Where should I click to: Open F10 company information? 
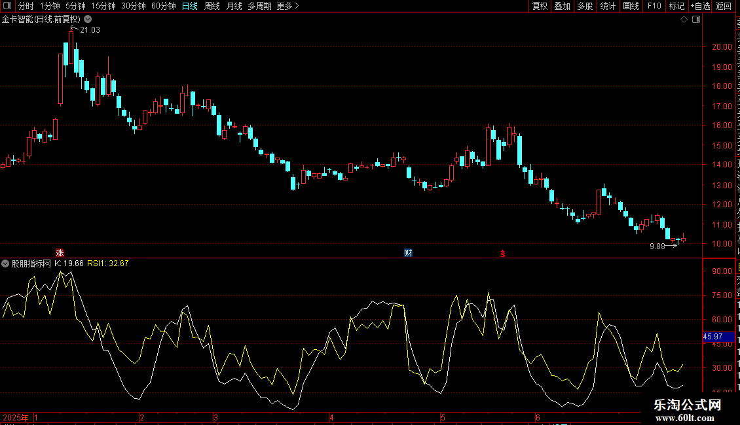[654, 6]
